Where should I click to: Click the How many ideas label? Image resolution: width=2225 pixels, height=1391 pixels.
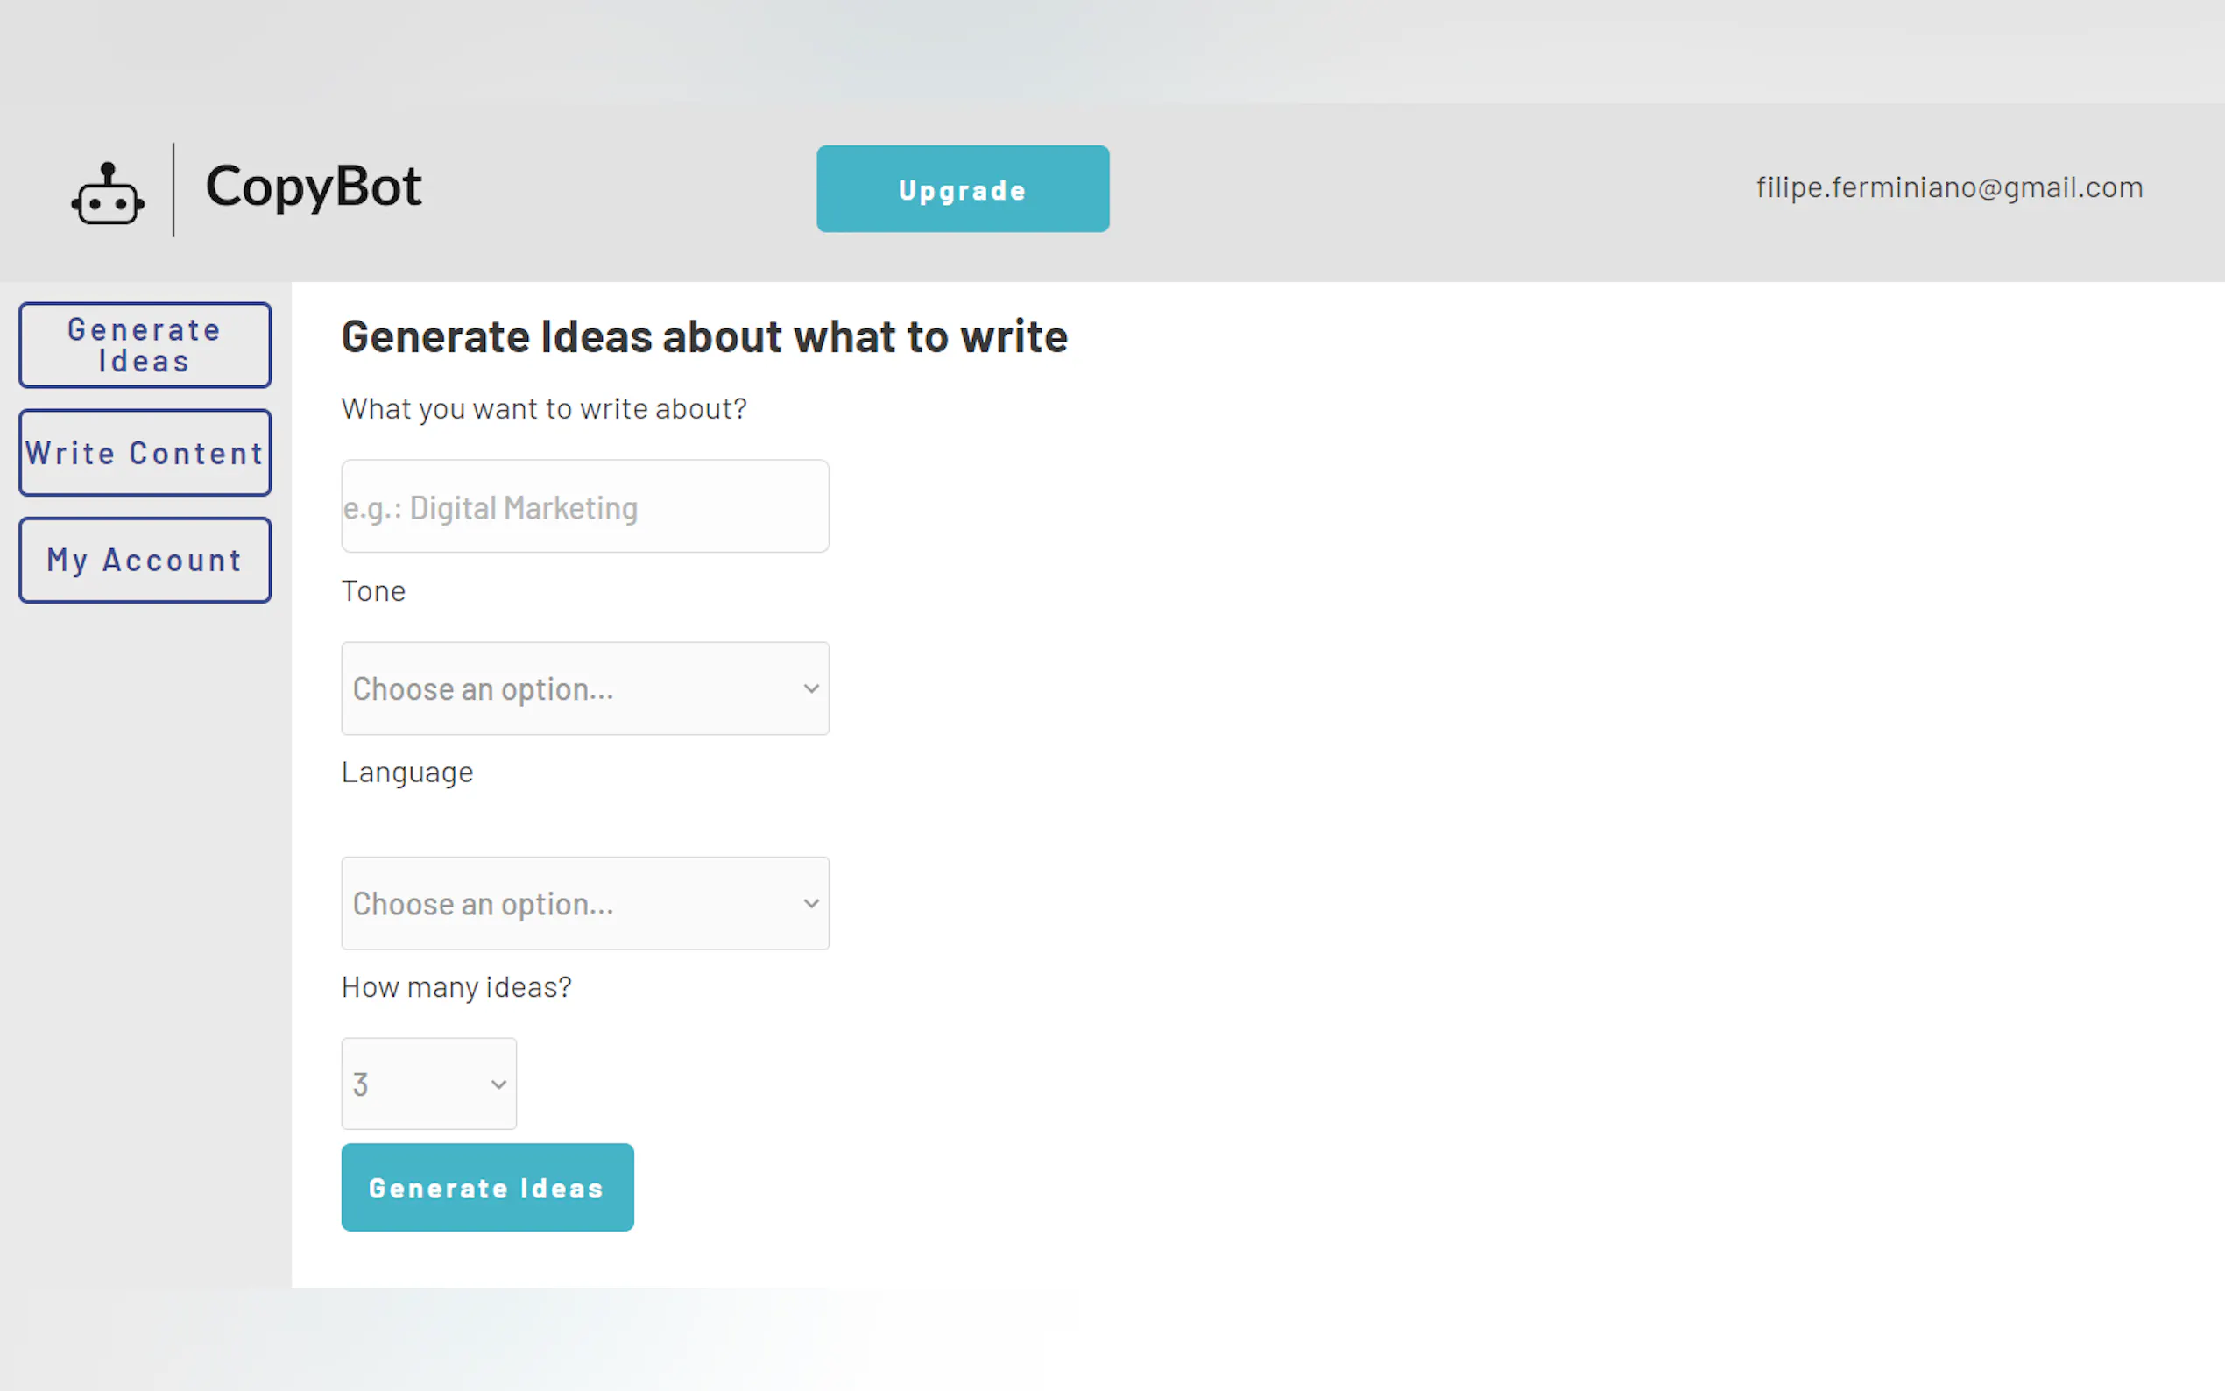(x=456, y=987)
